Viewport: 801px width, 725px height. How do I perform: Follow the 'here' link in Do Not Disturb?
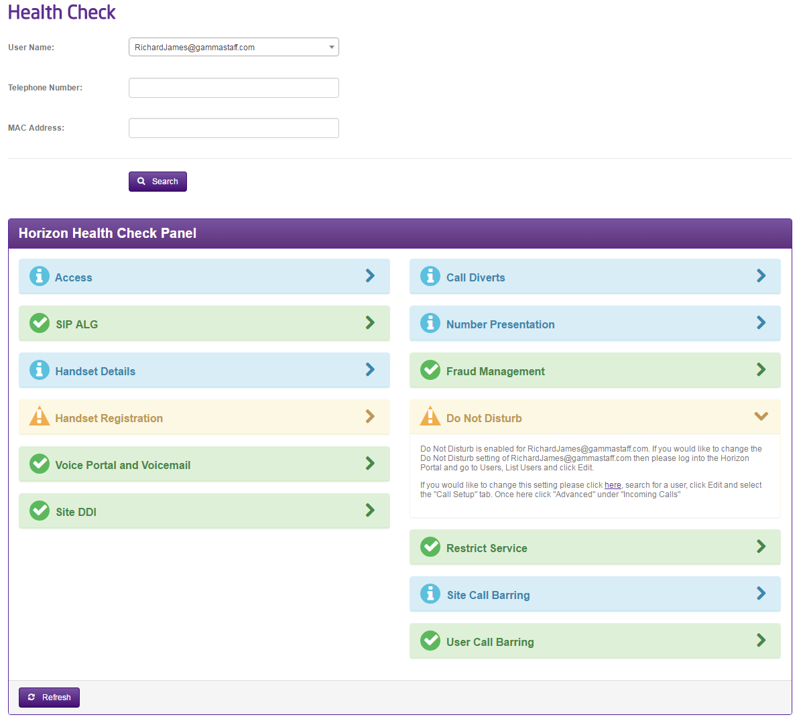tap(613, 486)
